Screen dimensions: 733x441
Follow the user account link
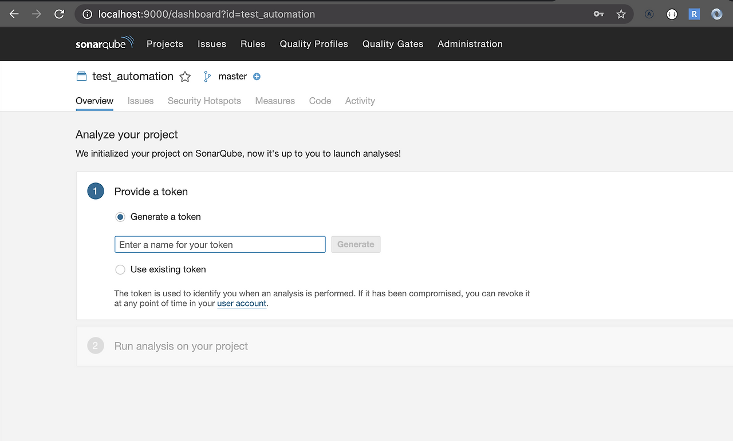pos(242,304)
